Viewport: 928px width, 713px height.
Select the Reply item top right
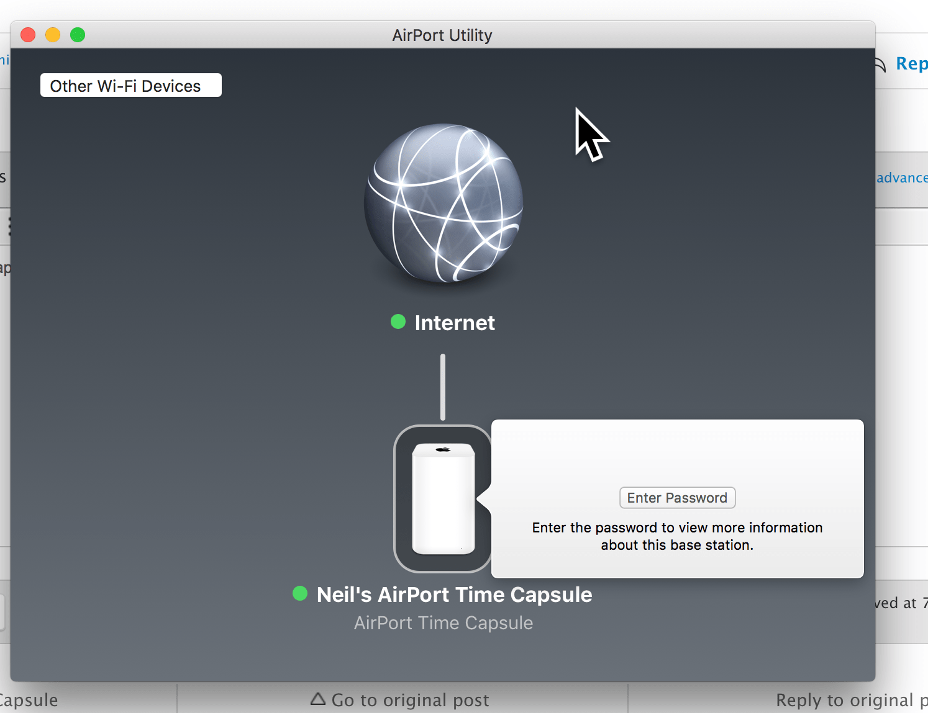(x=911, y=63)
